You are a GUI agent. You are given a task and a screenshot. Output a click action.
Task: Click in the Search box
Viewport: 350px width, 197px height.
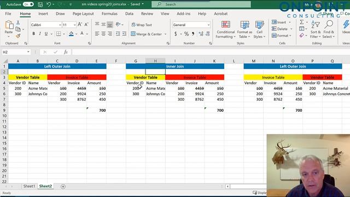coord(201,4)
